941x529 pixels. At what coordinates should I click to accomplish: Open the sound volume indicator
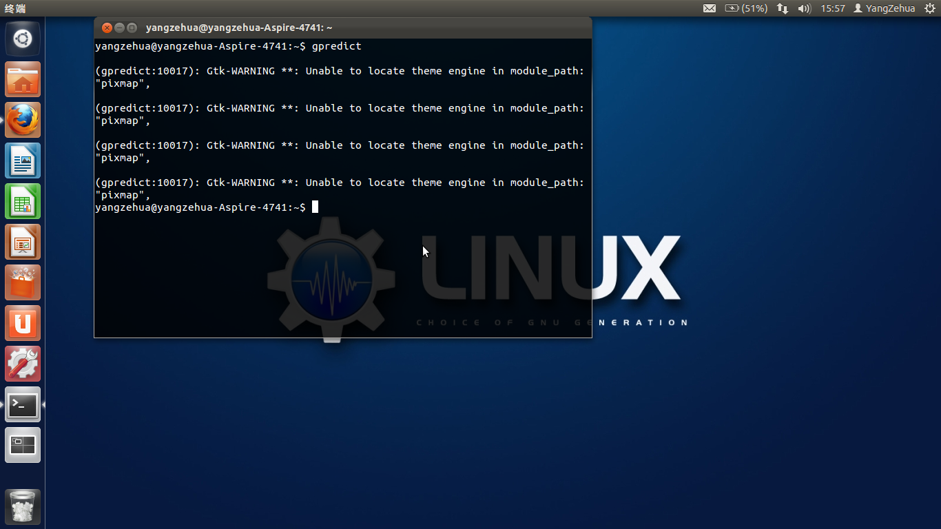click(x=804, y=8)
